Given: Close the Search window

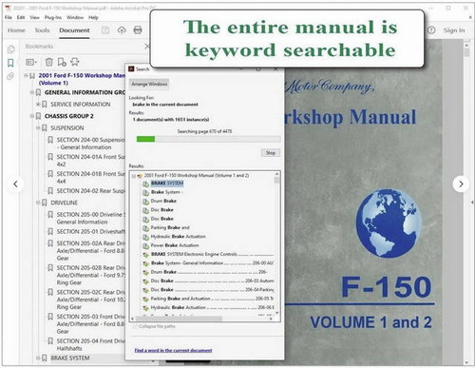Looking at the screenshot, I should tap(275, 68).
